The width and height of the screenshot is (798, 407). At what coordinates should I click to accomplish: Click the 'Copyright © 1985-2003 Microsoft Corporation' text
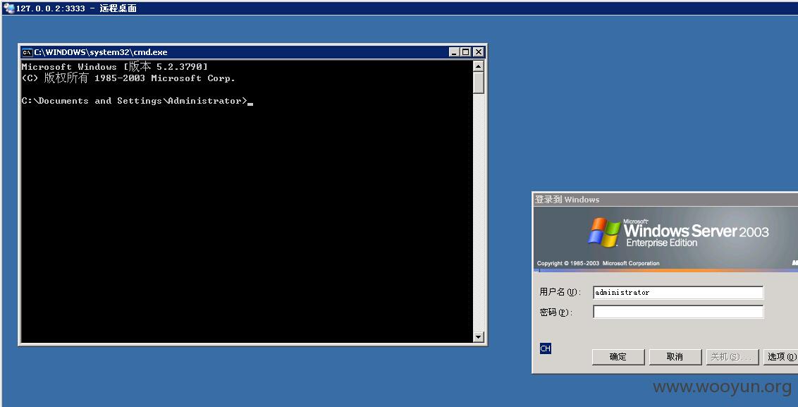[x=598, y=263]
